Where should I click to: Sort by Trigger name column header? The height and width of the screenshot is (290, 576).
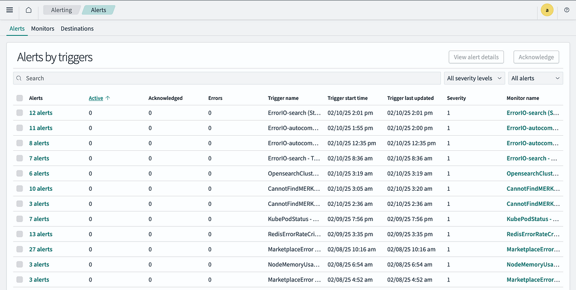283,98
